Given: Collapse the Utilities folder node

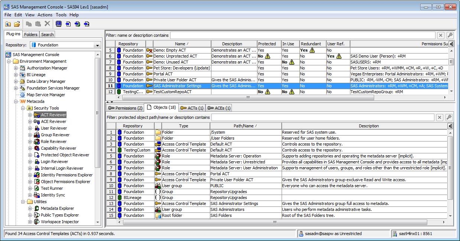Looking at the screenshot, I should [x=23, y=202].
